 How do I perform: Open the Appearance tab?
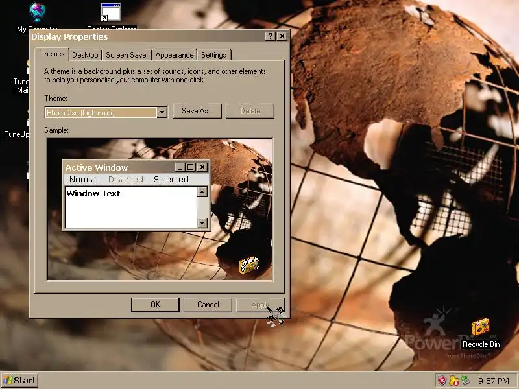175,55
